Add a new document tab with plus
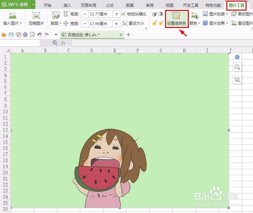The image size is (253, 213). (128, 35)
